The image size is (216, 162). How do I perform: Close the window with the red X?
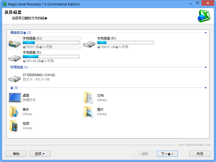tap(208, 3)
